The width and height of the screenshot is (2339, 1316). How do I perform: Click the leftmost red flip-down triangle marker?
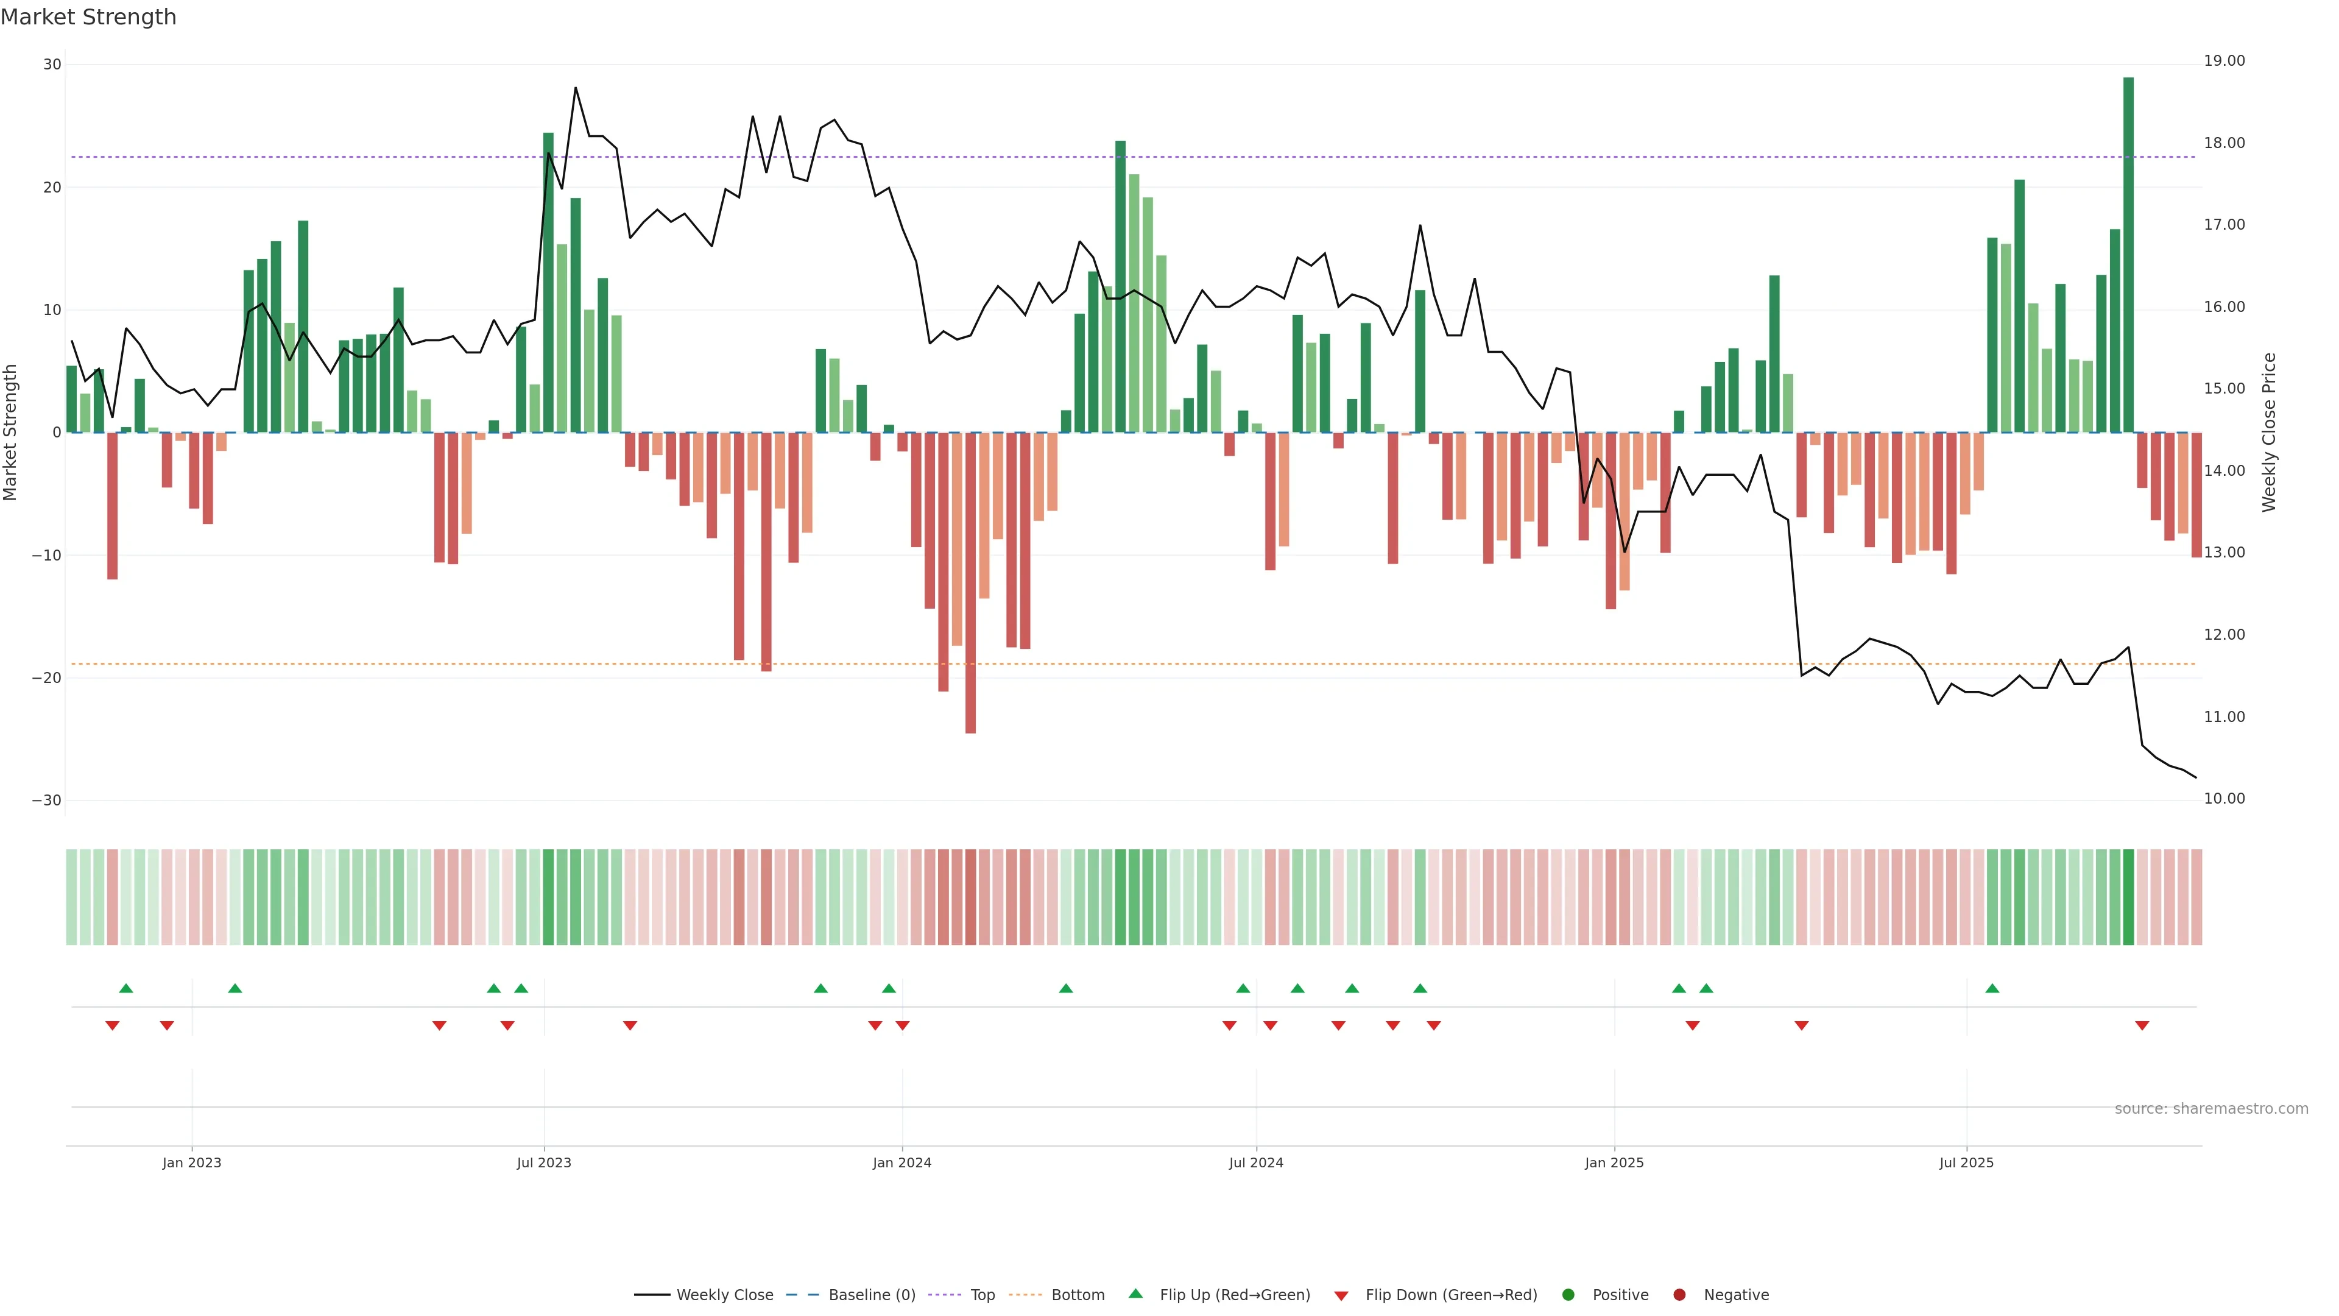113,1025
